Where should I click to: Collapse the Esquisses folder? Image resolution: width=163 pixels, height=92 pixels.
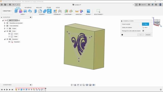pos(5,39)
